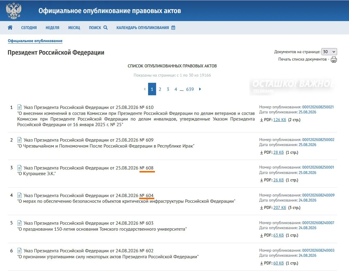
Task: Open publication number 0001202608250002
Action: (x=318, y=140)
